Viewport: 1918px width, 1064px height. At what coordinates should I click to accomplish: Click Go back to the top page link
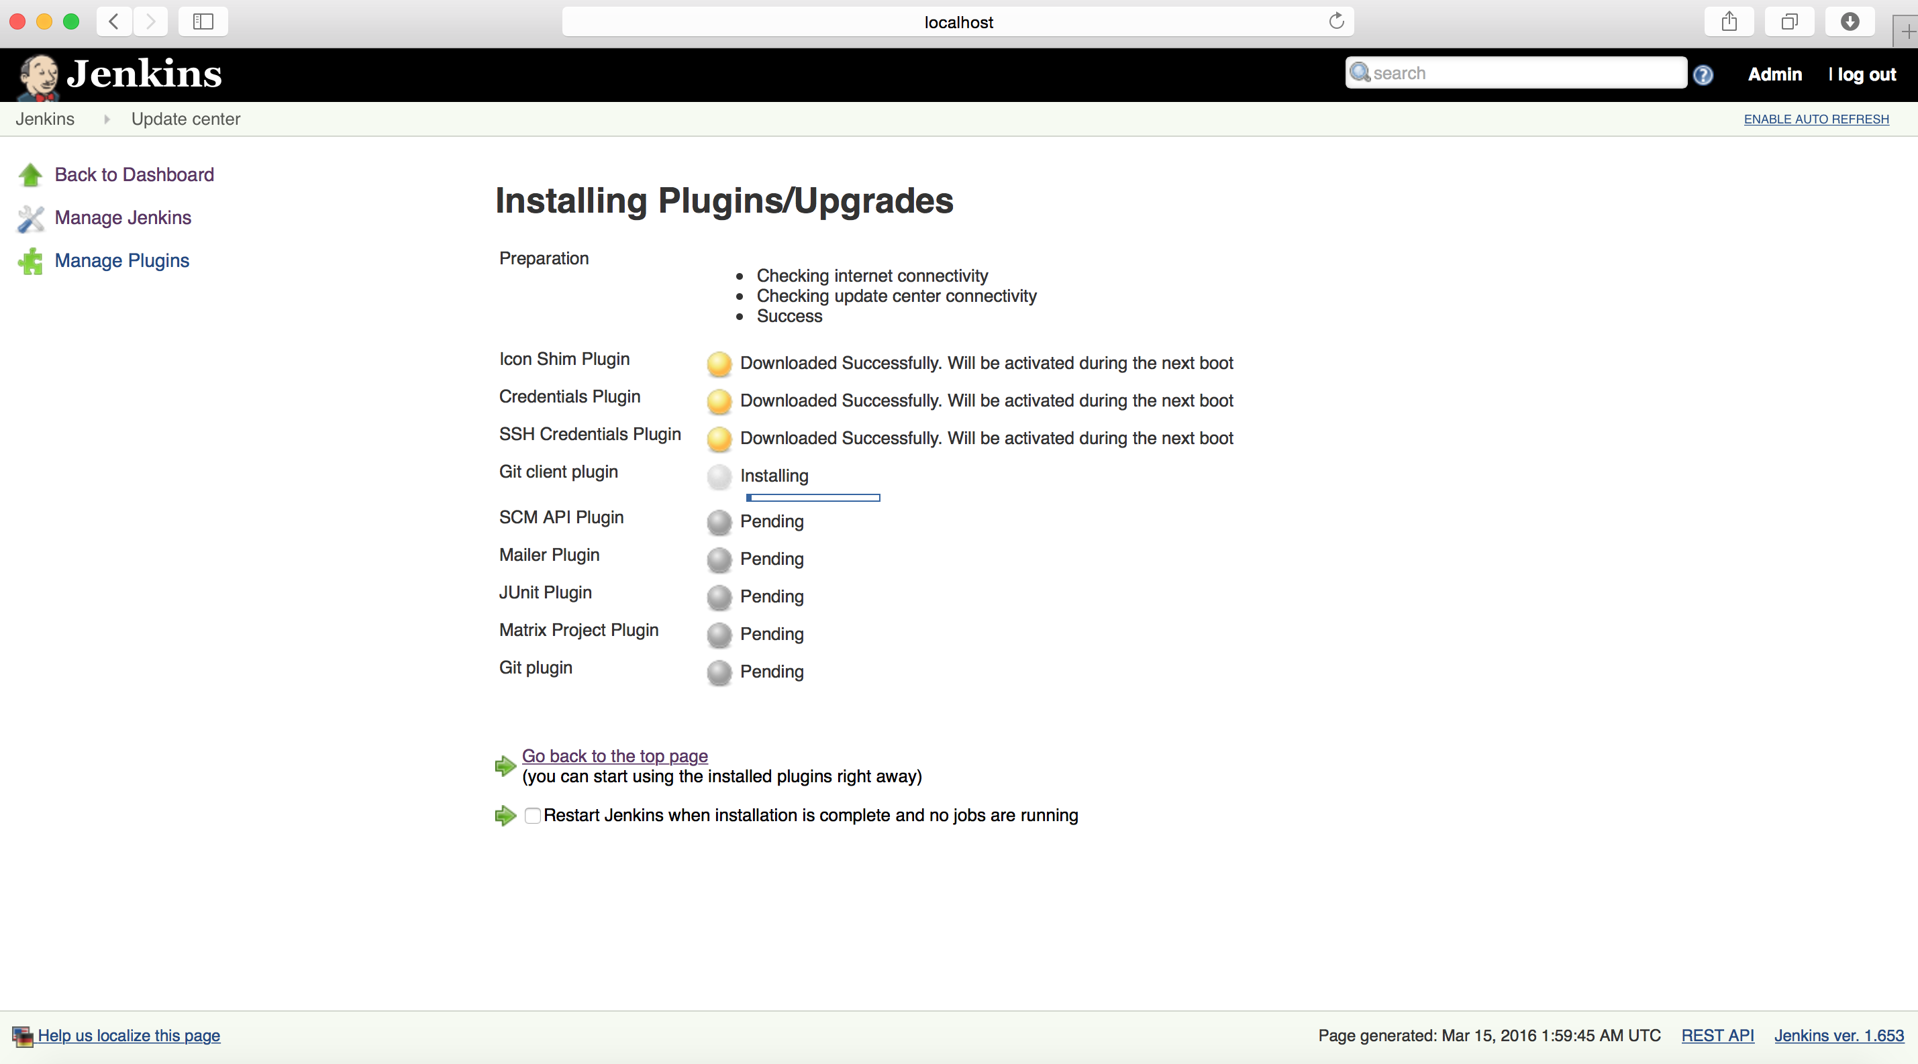[614, 756]
